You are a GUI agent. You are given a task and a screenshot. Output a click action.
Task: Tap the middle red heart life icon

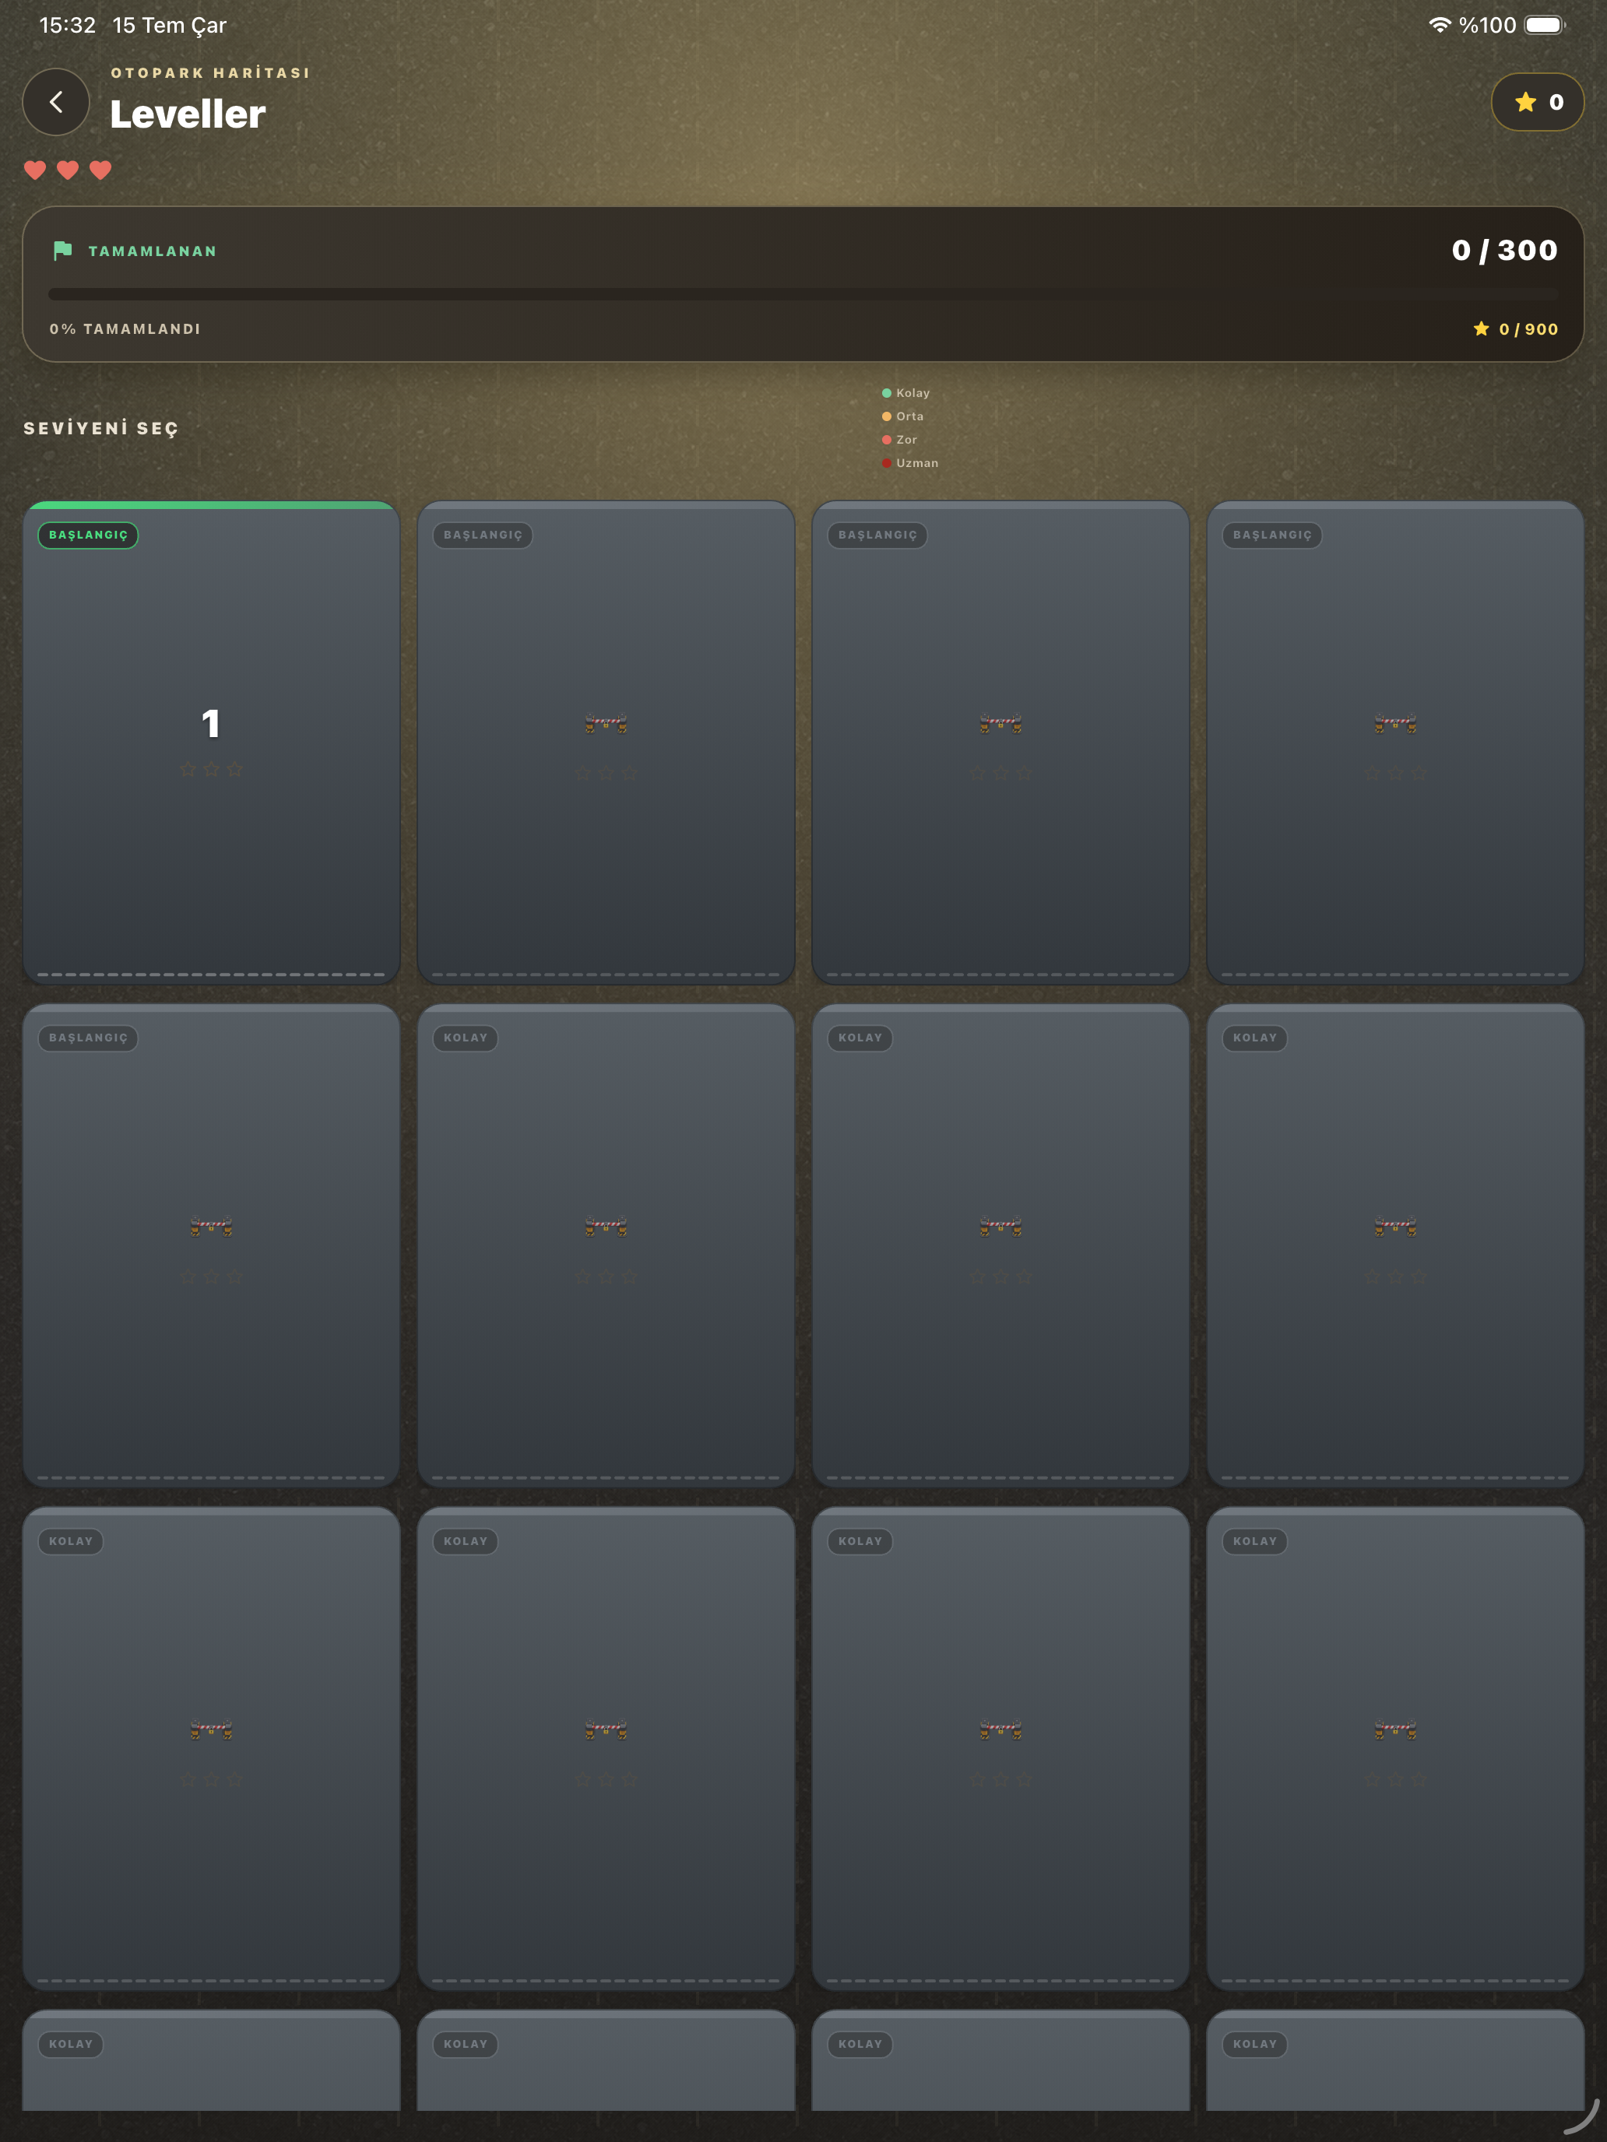[68, 170]
